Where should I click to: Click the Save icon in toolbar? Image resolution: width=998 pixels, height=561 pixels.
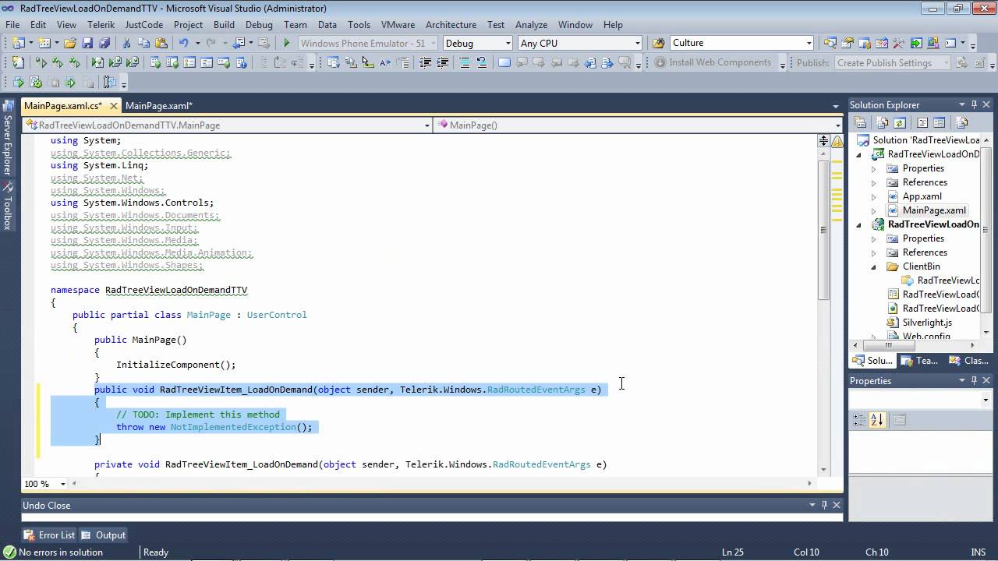tap(87, 43)
